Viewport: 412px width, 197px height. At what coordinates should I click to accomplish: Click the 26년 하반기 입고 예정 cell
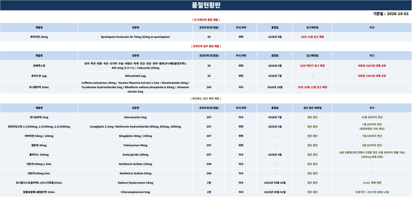312,66
